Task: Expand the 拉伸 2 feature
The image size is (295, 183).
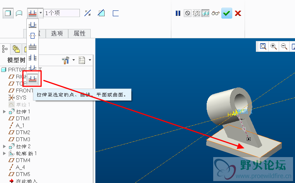Action: 5,146
